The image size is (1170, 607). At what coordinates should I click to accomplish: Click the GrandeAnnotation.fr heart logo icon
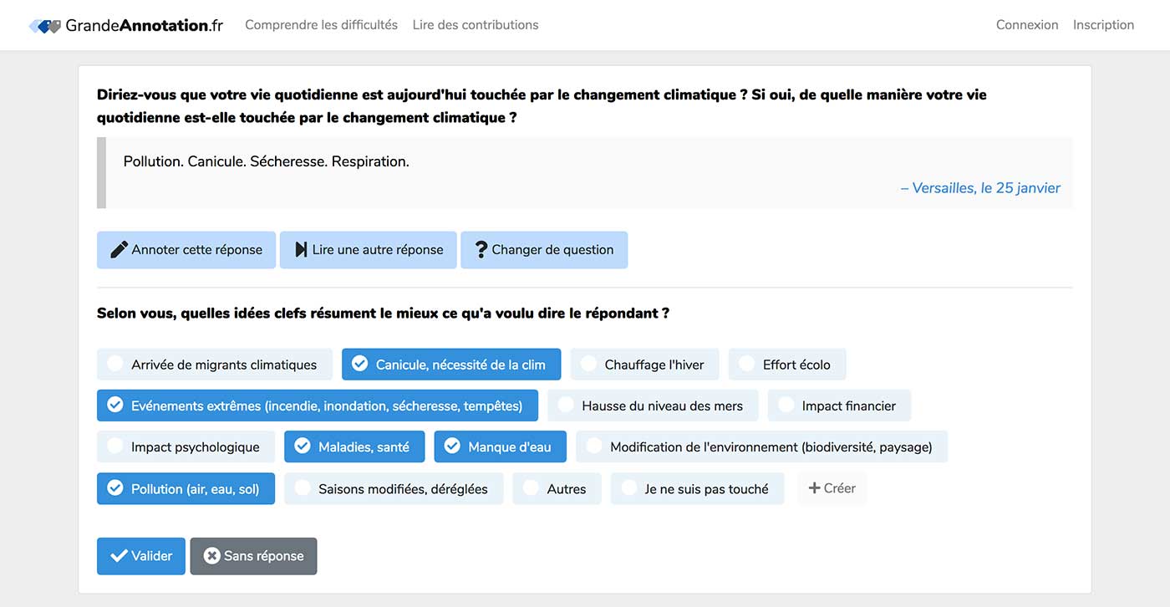click(x=45, y=26)
